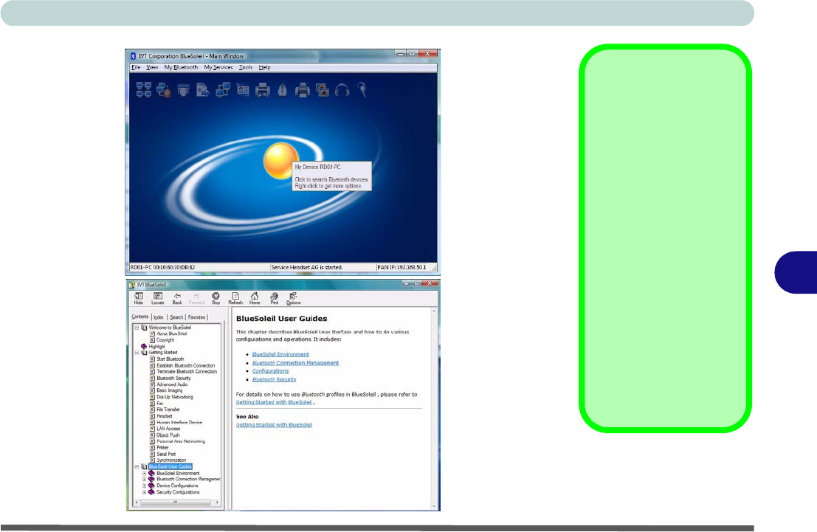Select Establish Bluetooth Connection topic
This screenshot has height=532, width=817.
click(186, 365)
